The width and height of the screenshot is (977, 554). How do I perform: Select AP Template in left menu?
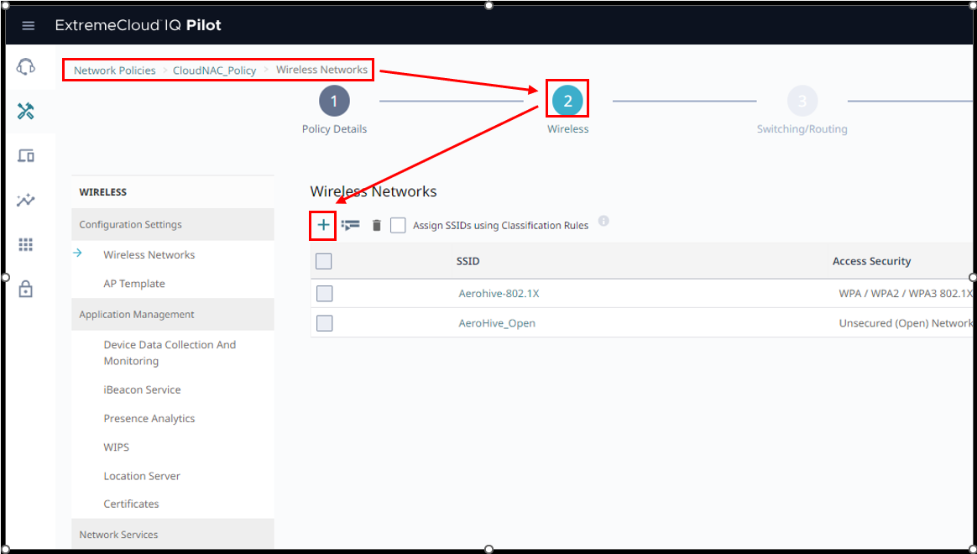134,284
